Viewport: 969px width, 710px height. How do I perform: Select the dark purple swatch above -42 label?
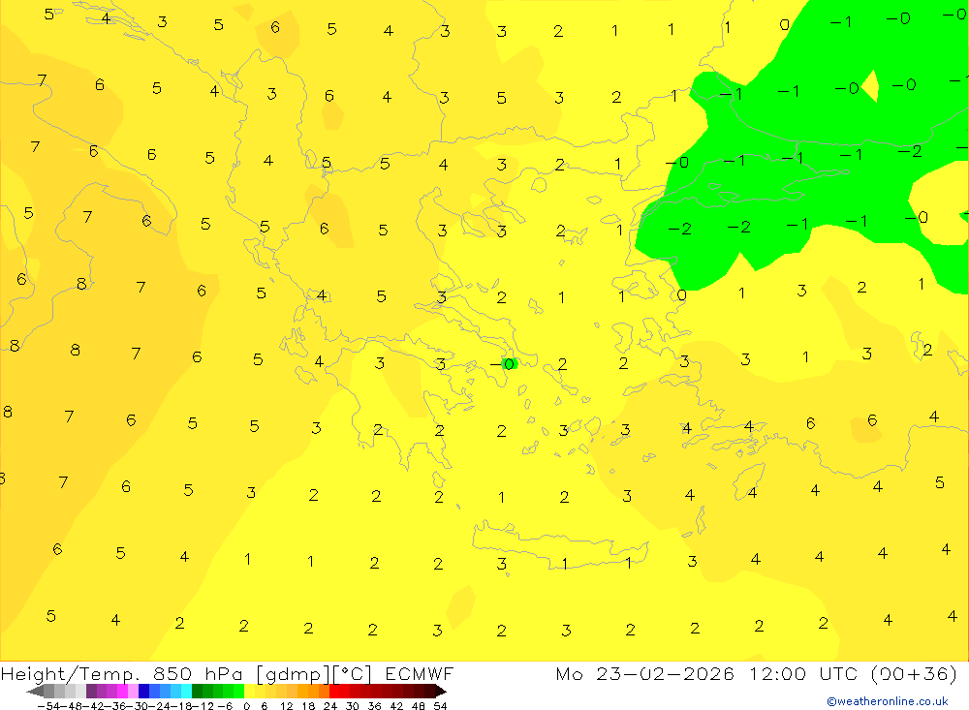point(91,691)
